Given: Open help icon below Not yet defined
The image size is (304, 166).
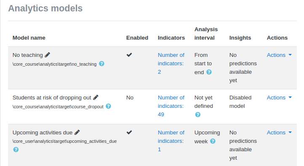Looking at the screenshot, I should [x=197, y=115].
